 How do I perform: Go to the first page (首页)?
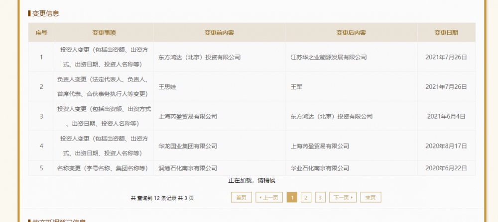click(x=241, y=198)
